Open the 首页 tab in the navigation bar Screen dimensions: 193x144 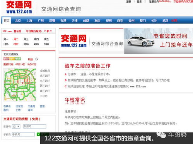pos(6,20)
